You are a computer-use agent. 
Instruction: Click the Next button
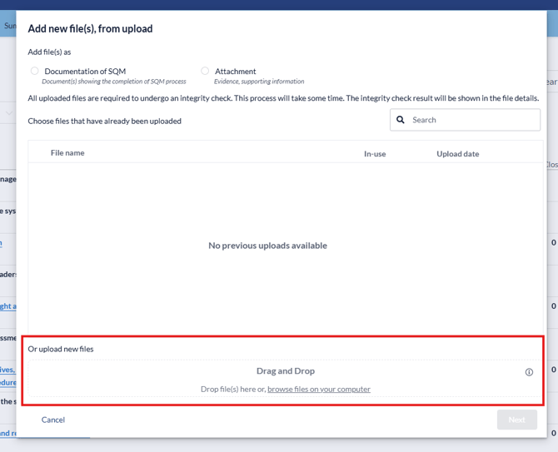[516, 420]
